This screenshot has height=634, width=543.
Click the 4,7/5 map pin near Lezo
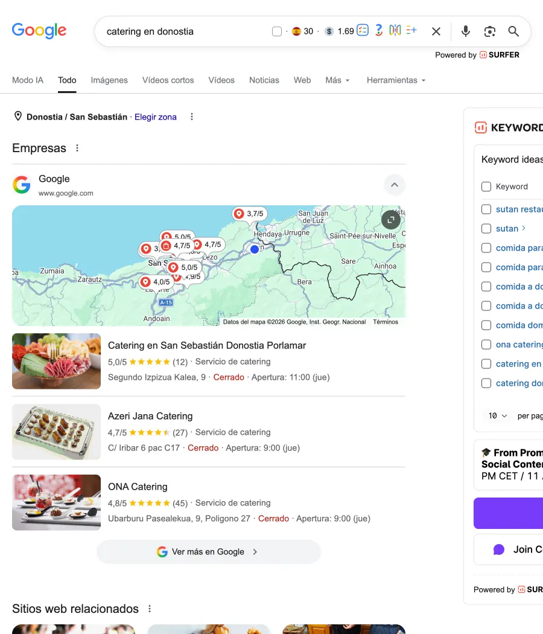[x=208, y=244]
